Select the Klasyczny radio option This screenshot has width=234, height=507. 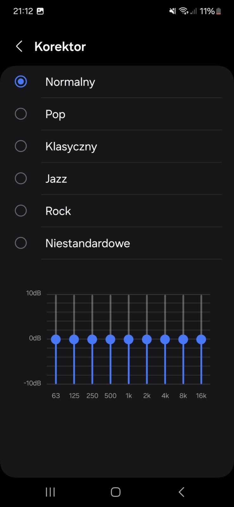[21, 146]
